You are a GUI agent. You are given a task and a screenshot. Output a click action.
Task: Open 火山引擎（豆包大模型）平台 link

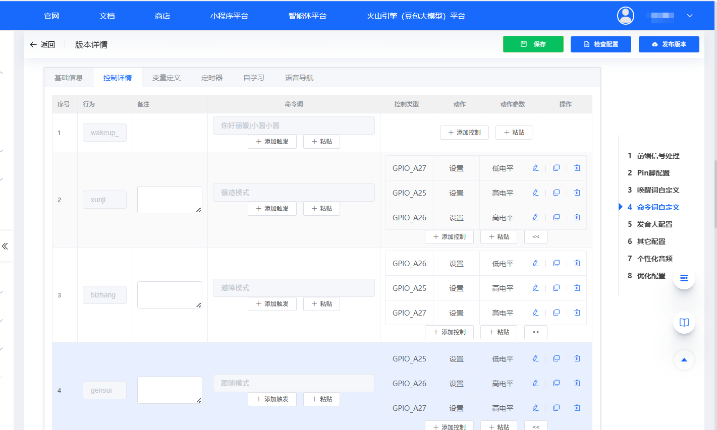pos(416,16)
